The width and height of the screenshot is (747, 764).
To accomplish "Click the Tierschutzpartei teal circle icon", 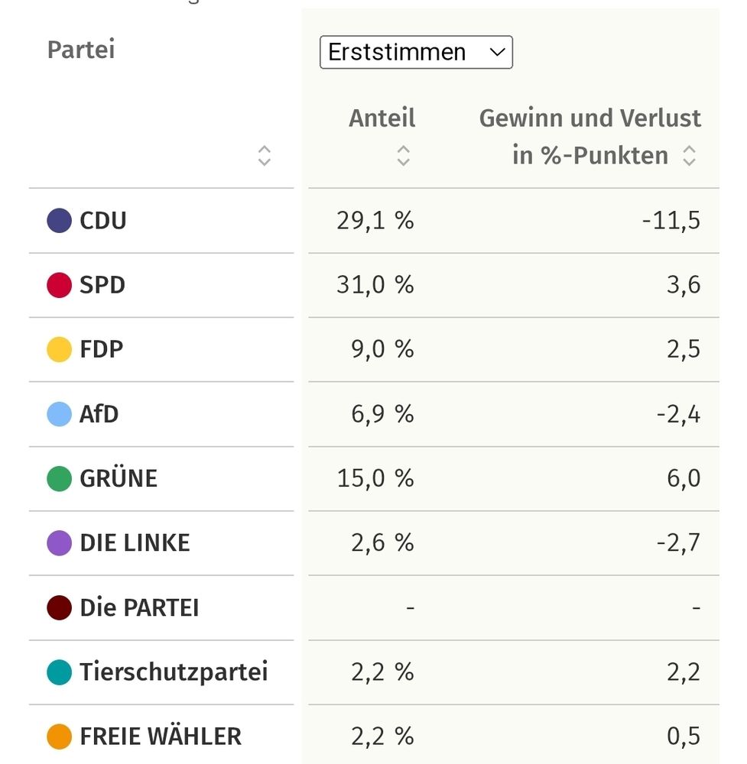I will (x=57, y=672).
